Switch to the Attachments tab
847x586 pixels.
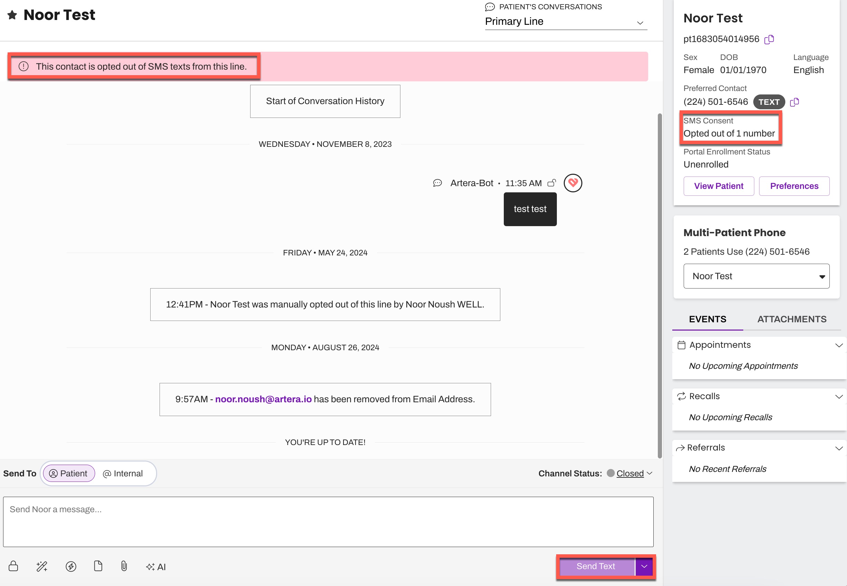(792, 319)
